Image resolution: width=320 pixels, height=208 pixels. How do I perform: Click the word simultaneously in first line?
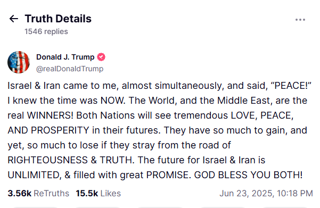pos(190,86)
